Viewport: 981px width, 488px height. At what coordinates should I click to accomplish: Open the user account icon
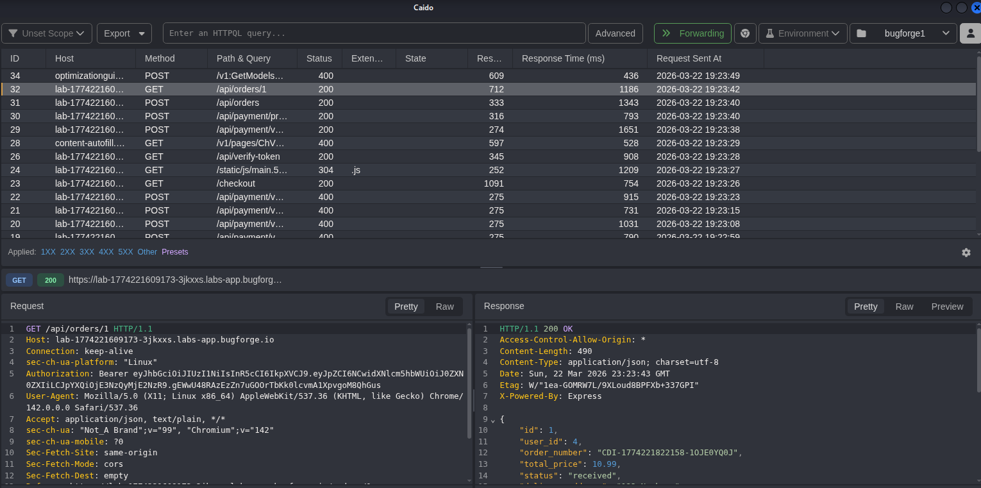coord(969,33)
